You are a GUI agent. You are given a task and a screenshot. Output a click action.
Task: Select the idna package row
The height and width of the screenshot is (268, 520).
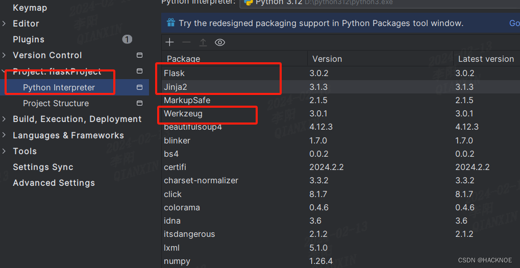coord(340,221)
